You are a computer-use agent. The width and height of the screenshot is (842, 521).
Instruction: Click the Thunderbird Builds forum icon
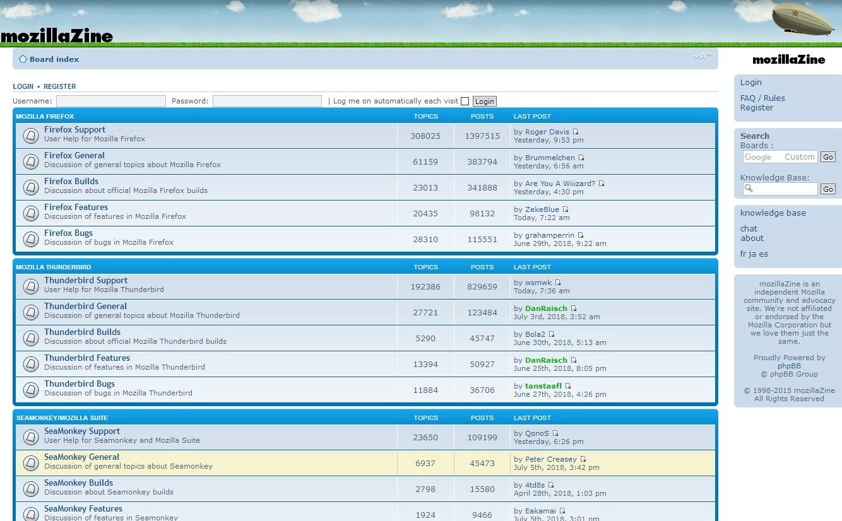pos(30,338)
